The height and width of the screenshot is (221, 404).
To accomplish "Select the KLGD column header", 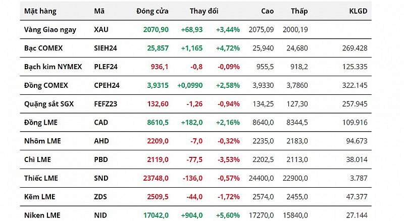I will tap(358, 11).
